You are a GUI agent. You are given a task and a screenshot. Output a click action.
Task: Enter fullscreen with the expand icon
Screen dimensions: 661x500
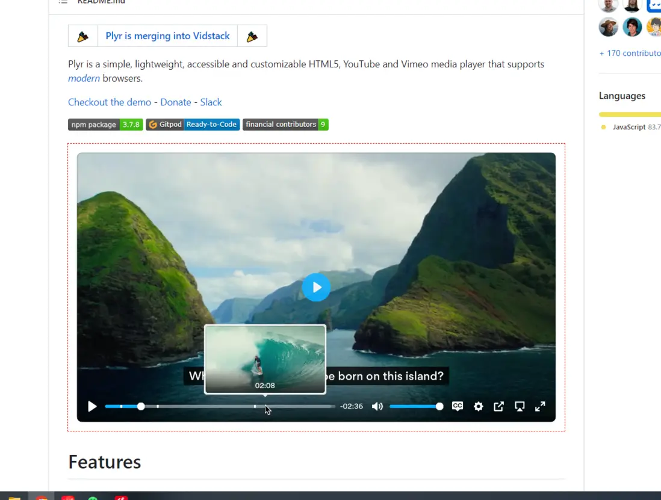point(540,407)
